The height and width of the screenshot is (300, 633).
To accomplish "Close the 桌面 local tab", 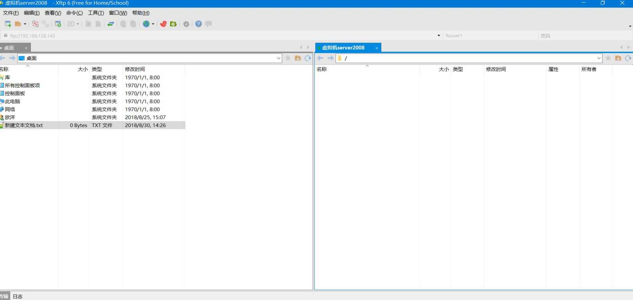I will point(26,48).
